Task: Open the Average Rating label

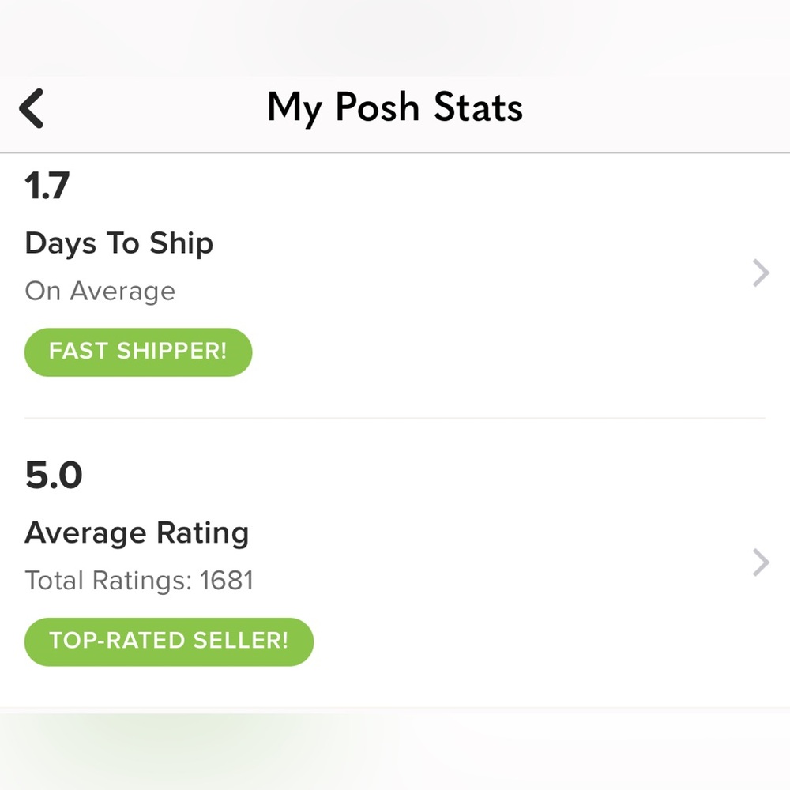Action: pos(137,533)
